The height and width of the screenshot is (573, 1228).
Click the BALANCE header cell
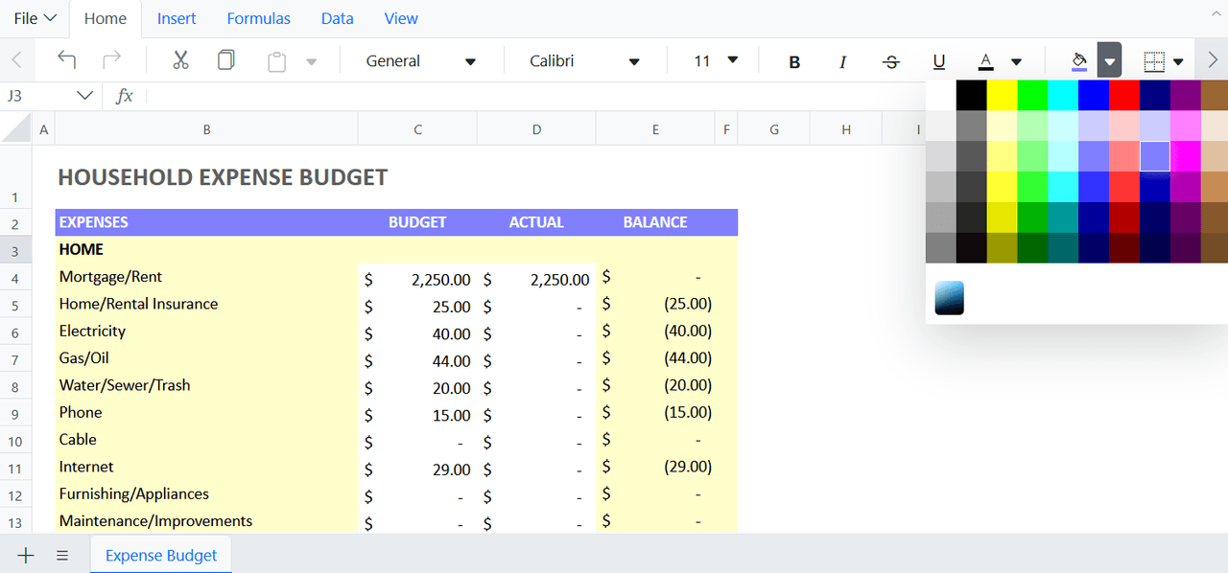pyautogui.click(x=655, y=222)
